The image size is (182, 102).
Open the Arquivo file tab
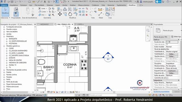click(x=4, y=5)
